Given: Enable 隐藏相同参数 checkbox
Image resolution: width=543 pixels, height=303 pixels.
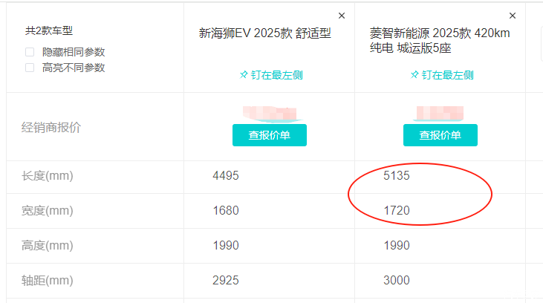Looking at the screenshot, I should pyautogui.click(x=30, y=52).
